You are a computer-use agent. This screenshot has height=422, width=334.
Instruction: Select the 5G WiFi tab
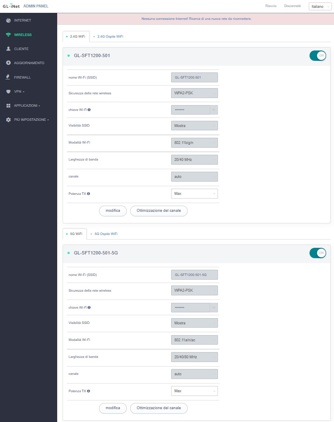75,234
